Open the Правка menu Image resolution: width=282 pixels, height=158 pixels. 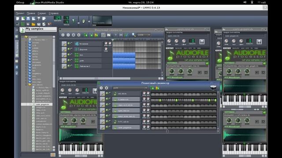click(31, 13)
